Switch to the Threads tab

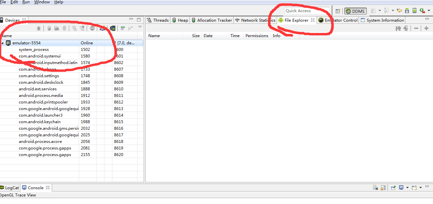click(158, 20)
